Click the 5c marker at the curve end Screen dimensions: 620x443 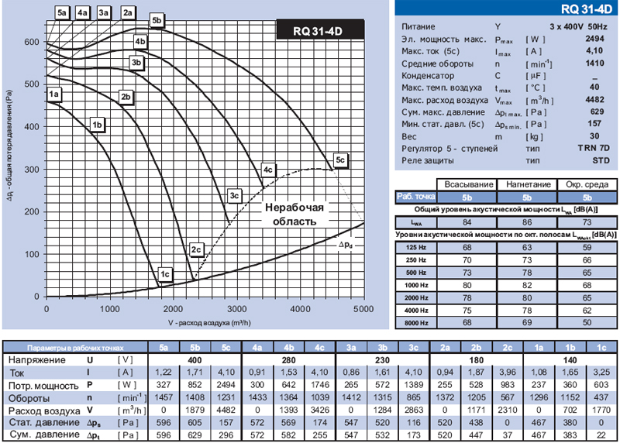tap(341, 160)
